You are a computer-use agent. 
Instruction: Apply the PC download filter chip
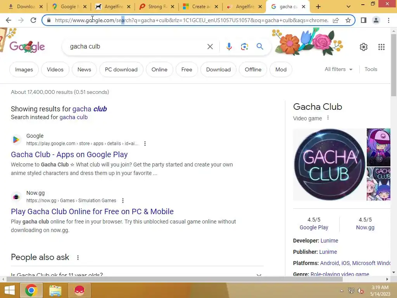[x=121, y=69]
